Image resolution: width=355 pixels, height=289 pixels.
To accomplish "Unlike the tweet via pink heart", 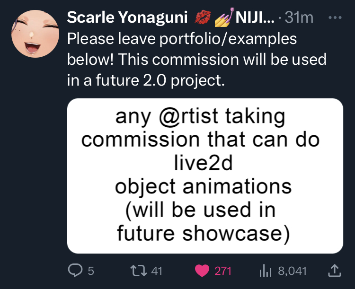I will 202,271.
